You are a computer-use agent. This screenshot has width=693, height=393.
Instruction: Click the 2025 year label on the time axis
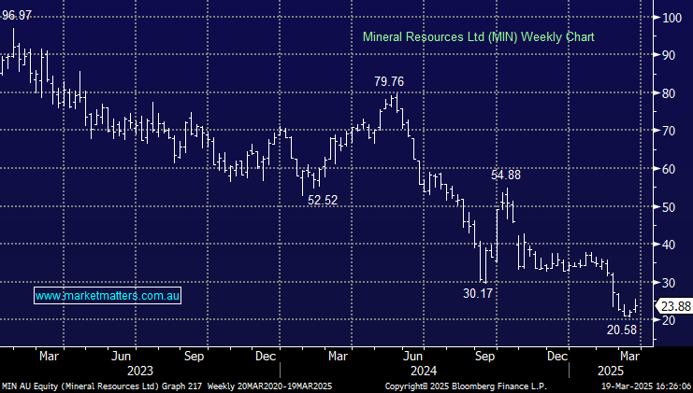pyautogui.click(x=611, y=371)
